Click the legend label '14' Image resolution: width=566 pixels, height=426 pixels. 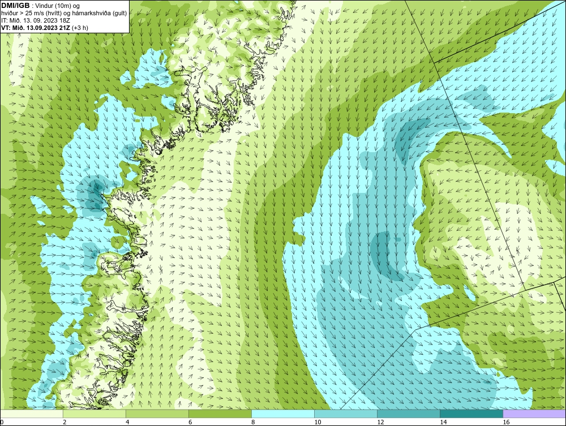click(443, 422)
